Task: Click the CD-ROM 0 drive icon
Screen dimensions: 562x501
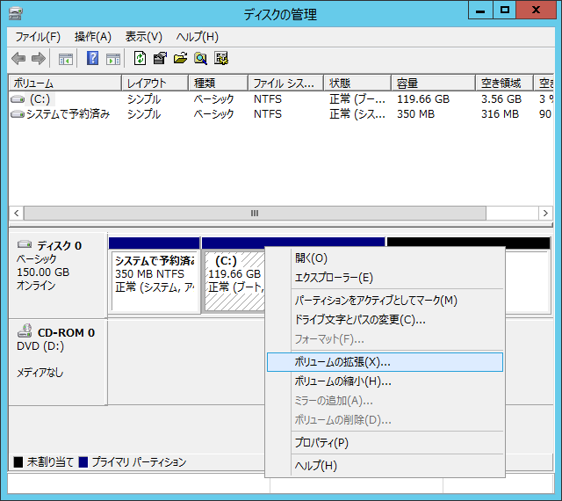Action: [x=25, y=330]
